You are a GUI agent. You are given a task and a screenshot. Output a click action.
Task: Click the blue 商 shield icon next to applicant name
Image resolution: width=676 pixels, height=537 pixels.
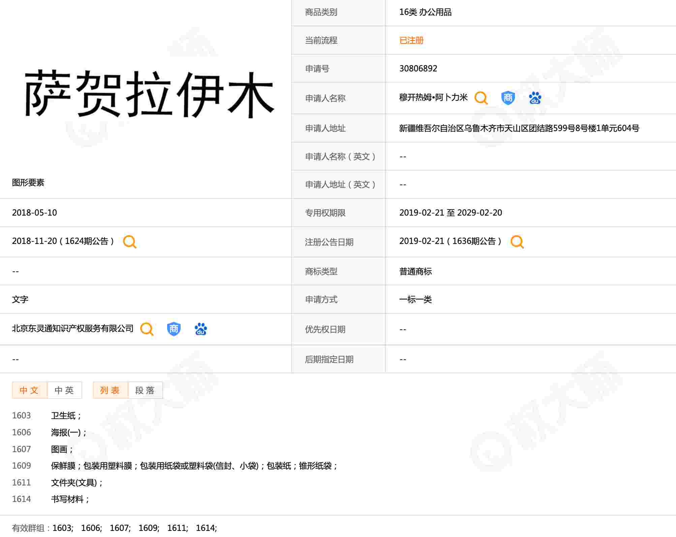tap(508, 98)
